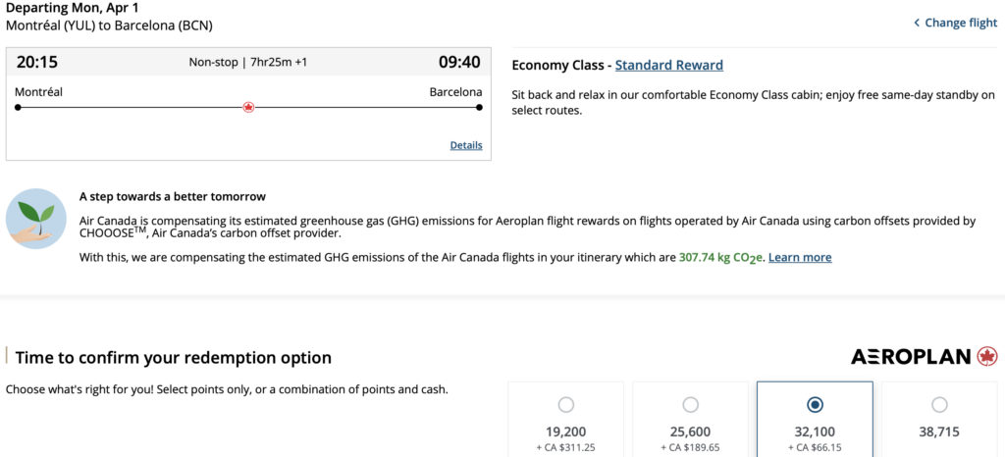Screen dimensions: 1005x457
Task: Open the Standard Reward link
Action: (668, 66)
